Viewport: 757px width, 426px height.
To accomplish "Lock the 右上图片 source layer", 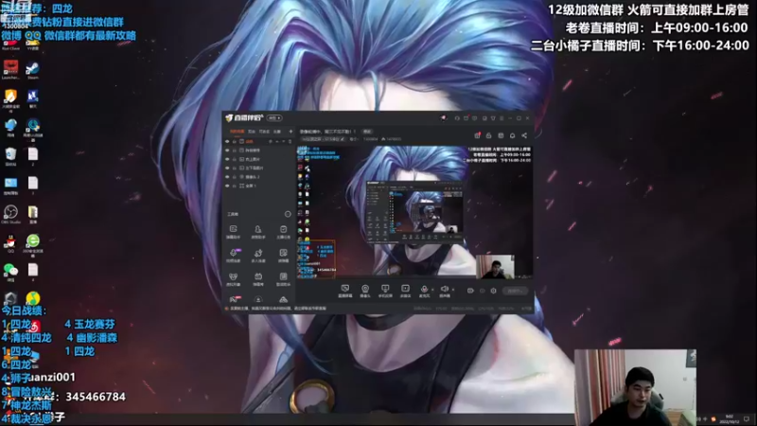I will (234, 159).
